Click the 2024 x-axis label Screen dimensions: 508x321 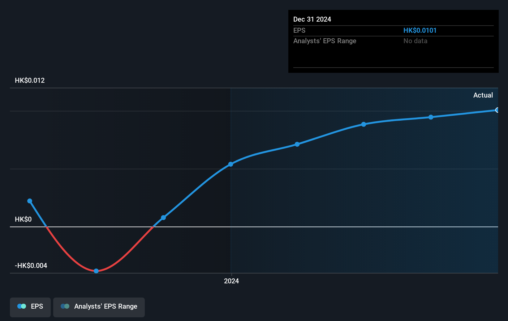pos(231,281)
